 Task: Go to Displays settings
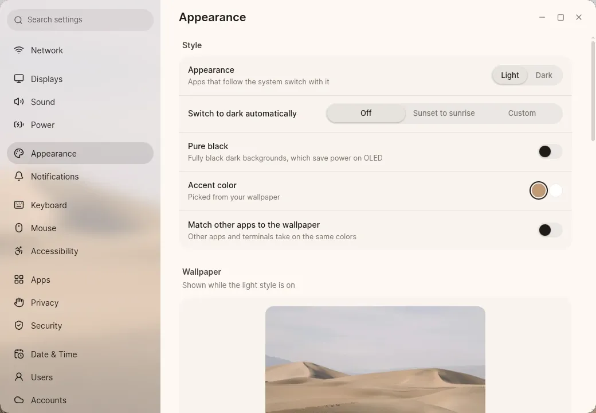click(80, 79)
